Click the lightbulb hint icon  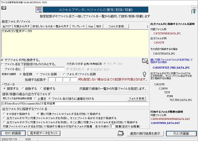click(144, 74)
